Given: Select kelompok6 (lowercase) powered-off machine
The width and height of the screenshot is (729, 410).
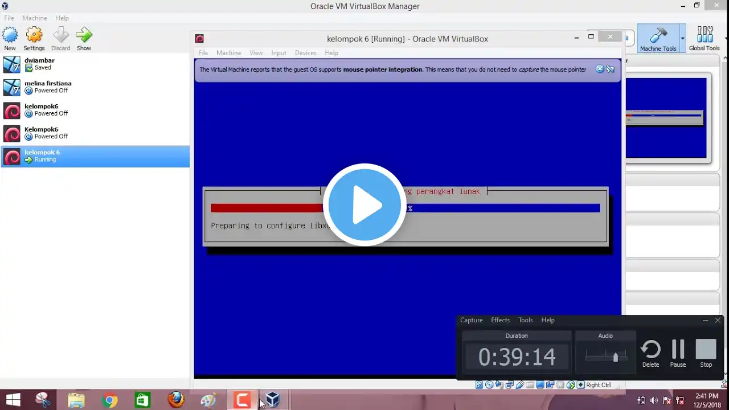Looking at the screenshot, I should [95, 110].
